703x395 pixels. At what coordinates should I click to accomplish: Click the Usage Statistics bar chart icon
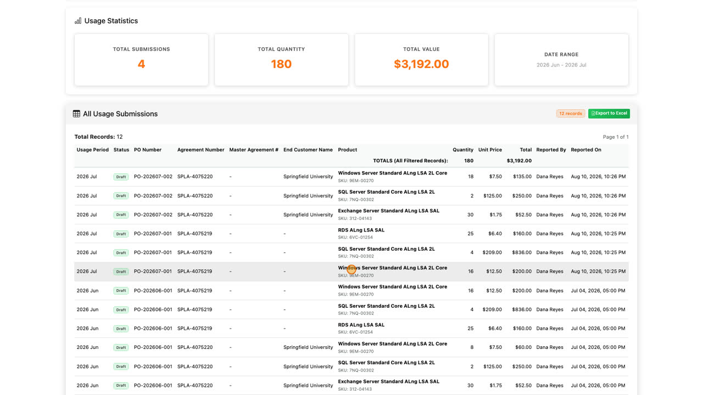78,21
